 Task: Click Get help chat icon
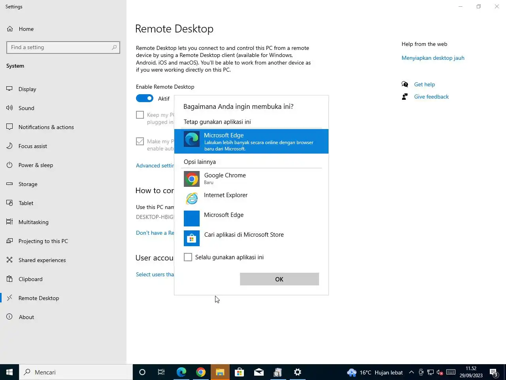coord(405,84)
